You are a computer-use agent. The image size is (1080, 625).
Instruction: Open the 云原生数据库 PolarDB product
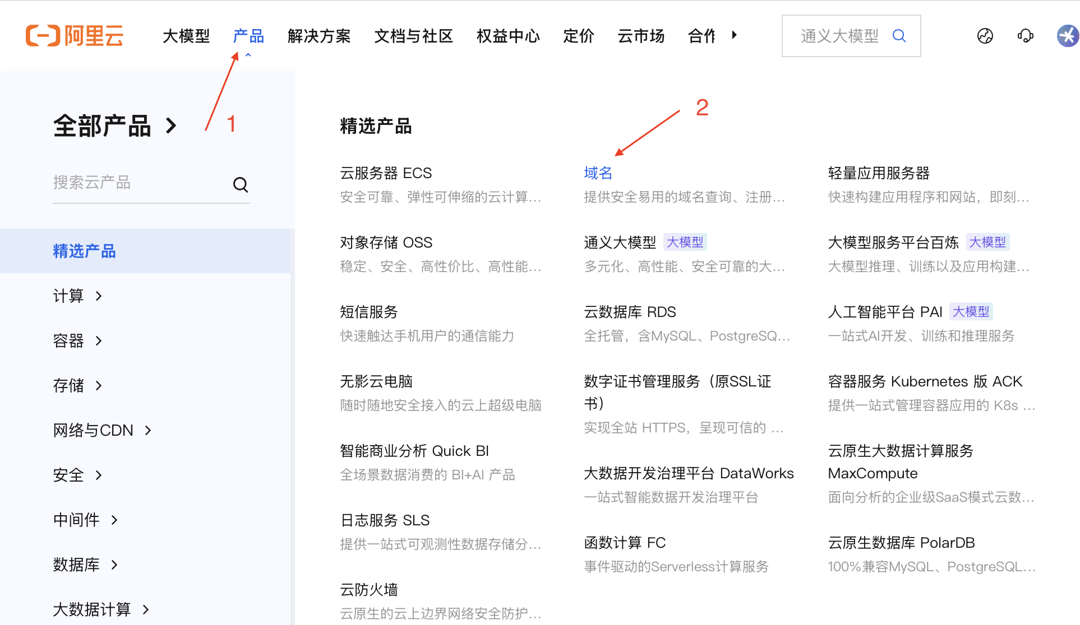click(x=901, y=543)
